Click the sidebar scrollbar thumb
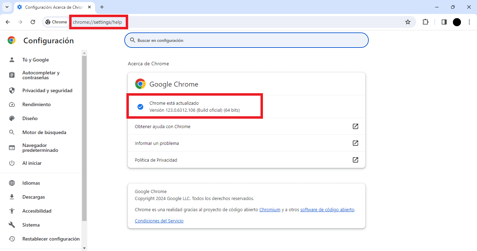477x251 pixels. [84, 138]
